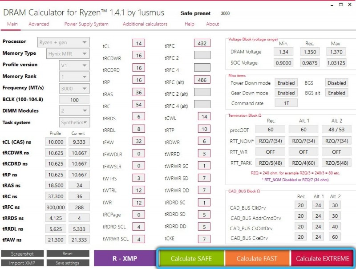
Task: Click the Command rate 1T value
Action: (286, 103)
